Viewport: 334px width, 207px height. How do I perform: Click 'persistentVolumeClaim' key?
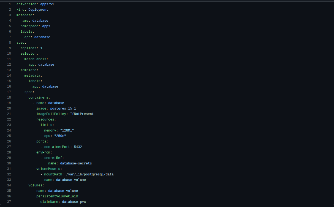click(x=57, y=196)
